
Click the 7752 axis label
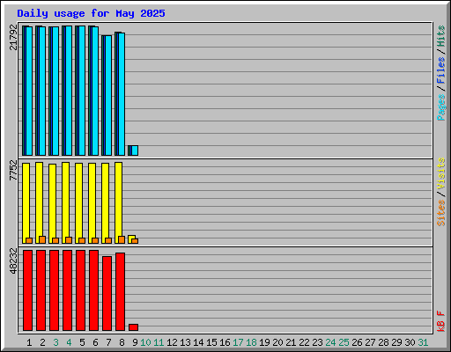tap(13, 170)
